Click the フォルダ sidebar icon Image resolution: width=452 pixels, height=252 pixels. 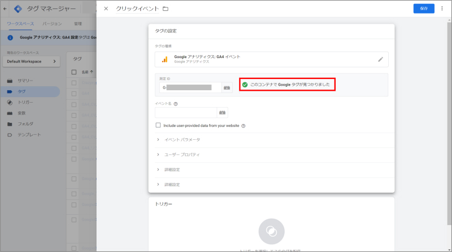coord(10,124)
